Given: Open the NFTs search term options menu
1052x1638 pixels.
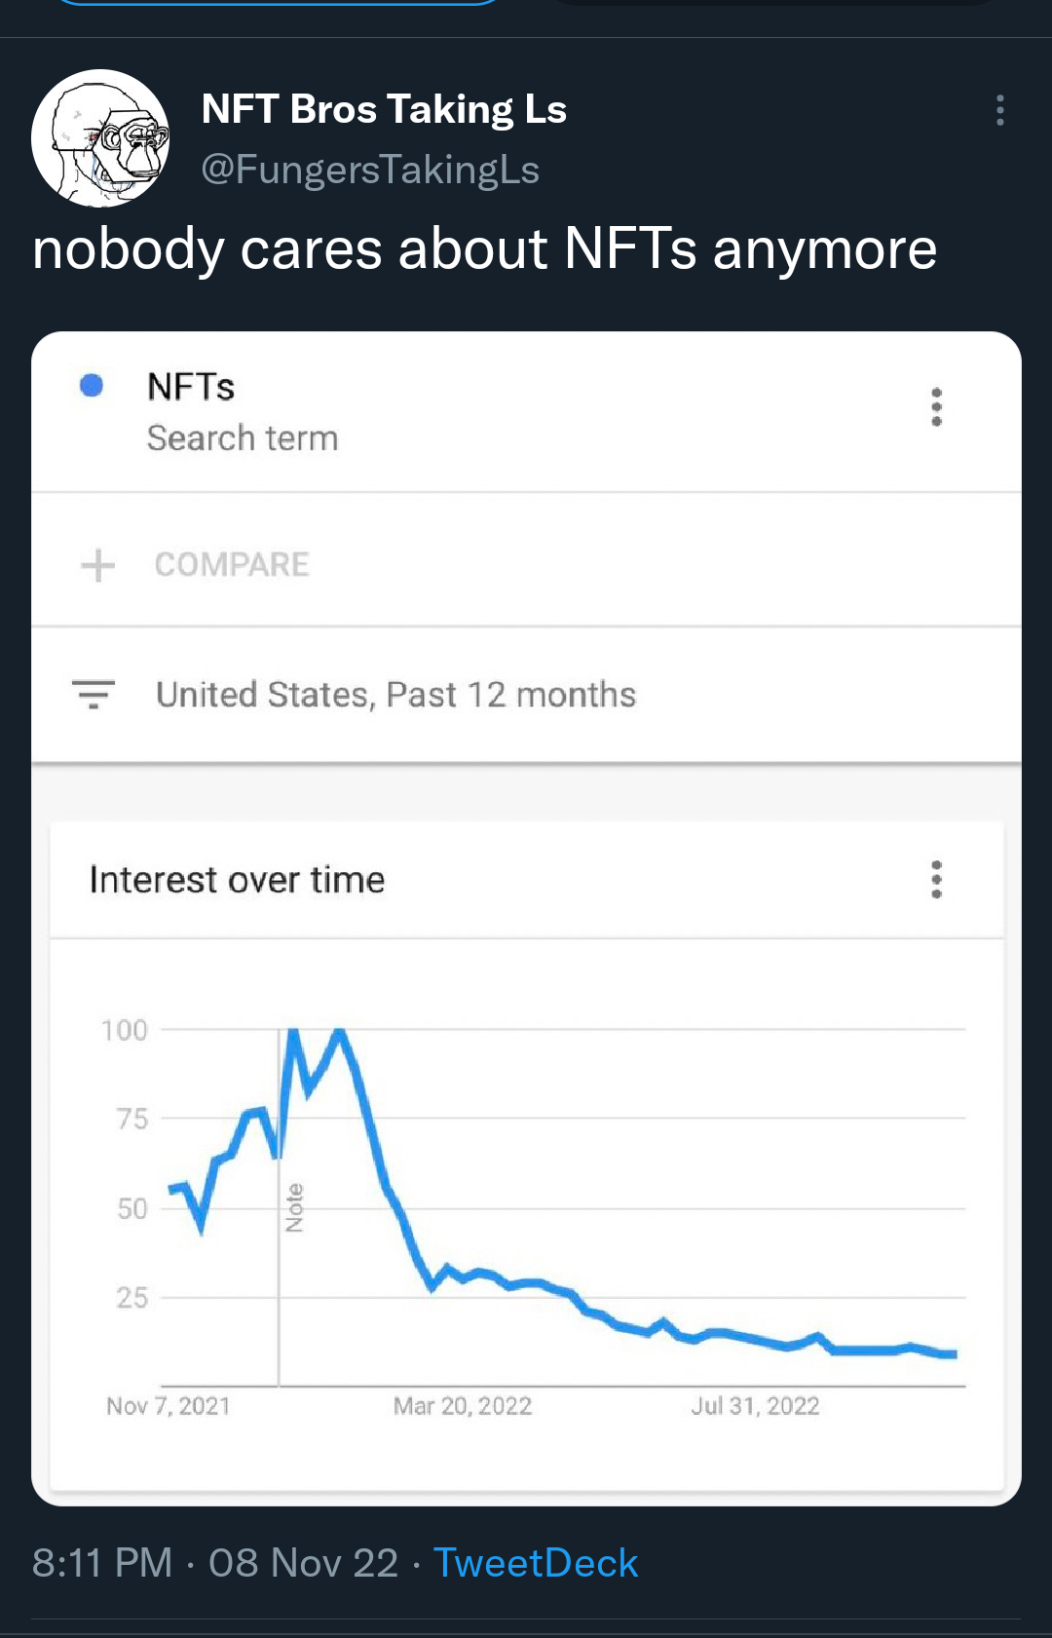Looking at the screenshot, I should (x=936, y=407).
